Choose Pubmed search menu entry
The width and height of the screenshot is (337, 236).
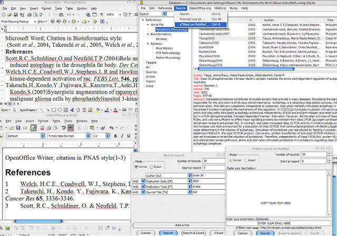200,19
